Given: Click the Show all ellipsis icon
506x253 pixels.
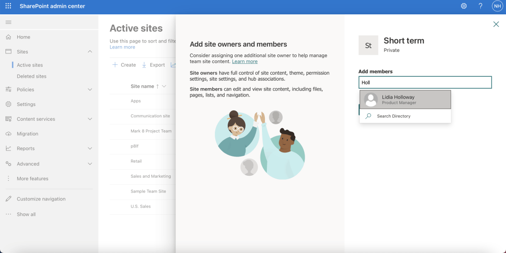Looking at the screenshot, I should pos(8,214).
